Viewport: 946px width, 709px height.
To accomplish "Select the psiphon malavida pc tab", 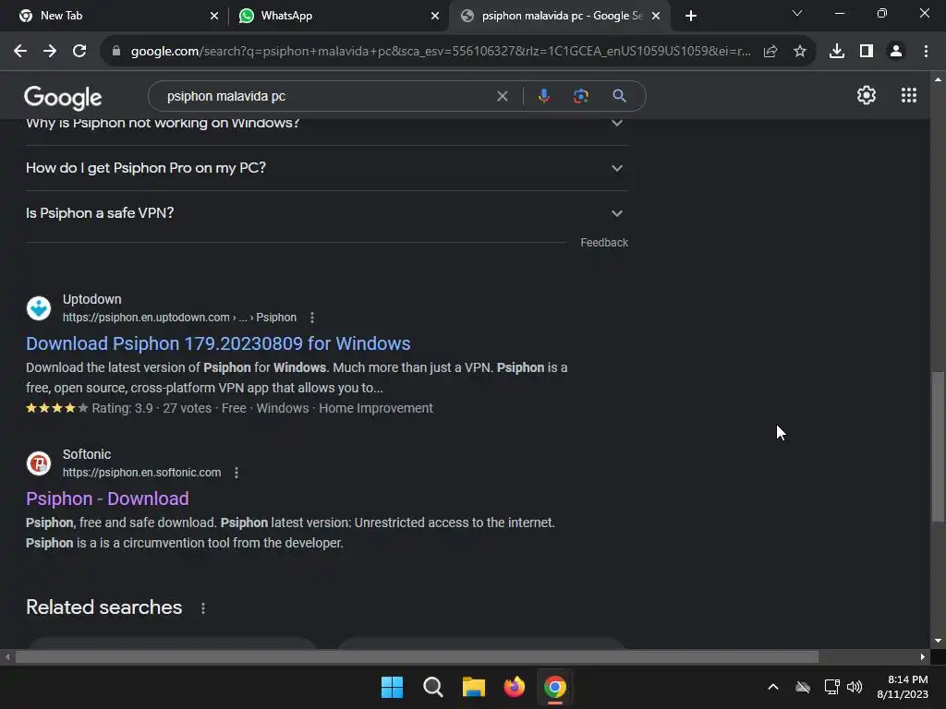I will tap(562, 16).
